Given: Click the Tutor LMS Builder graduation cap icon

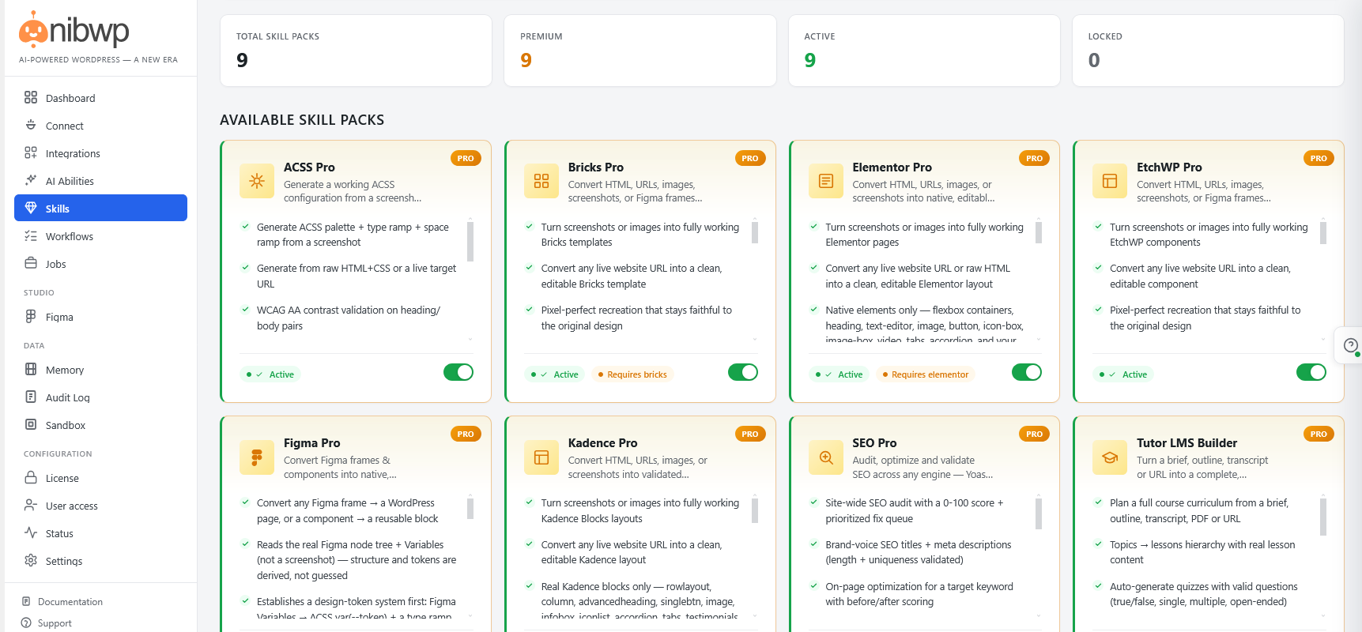Looking at the screenshot, I should 1110,457.
